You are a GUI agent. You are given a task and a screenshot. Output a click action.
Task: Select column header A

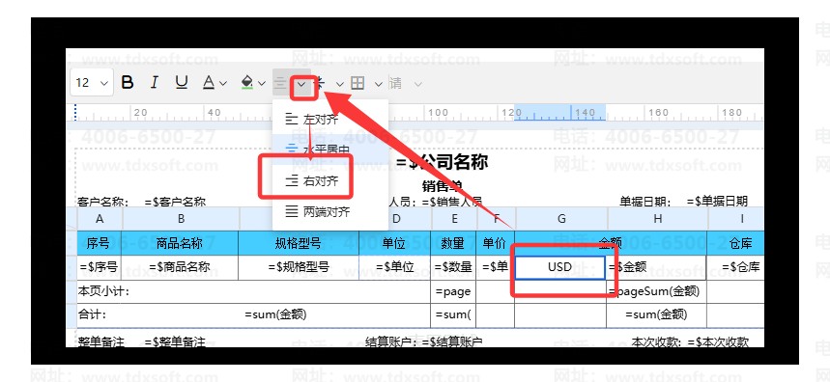(x=100, y=219)
